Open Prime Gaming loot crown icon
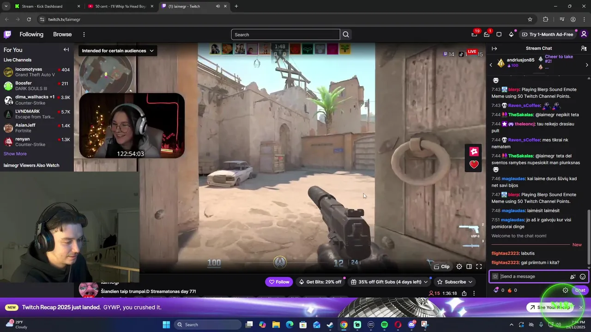This screenshot has height=332, width=591. pos(474,34)
